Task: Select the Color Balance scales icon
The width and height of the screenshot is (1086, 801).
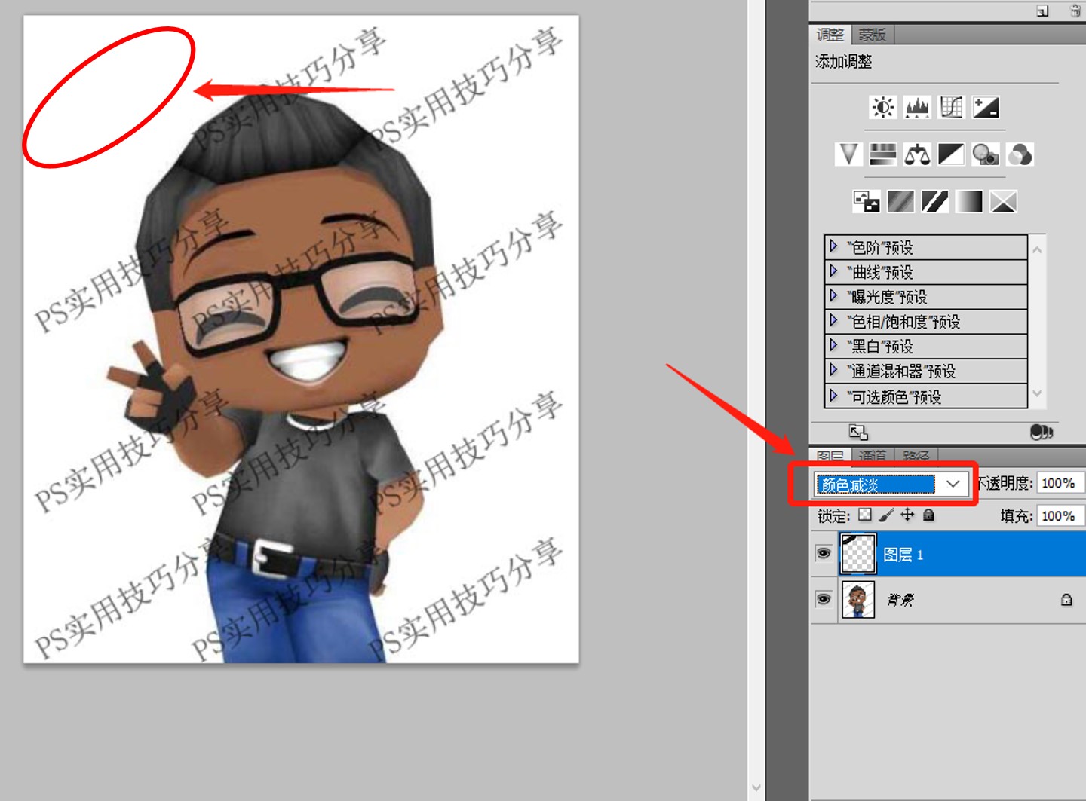Action: (917, 155)
